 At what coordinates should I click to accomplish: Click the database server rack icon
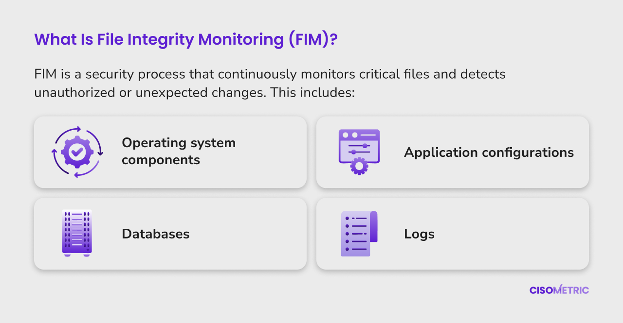(x=77, y=233)
